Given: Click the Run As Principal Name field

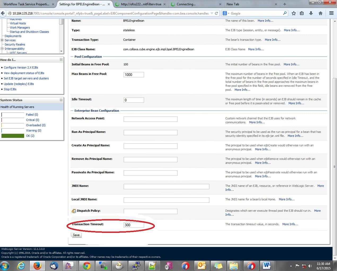Looking at the screenshot, I should click(x=150, y=133).
